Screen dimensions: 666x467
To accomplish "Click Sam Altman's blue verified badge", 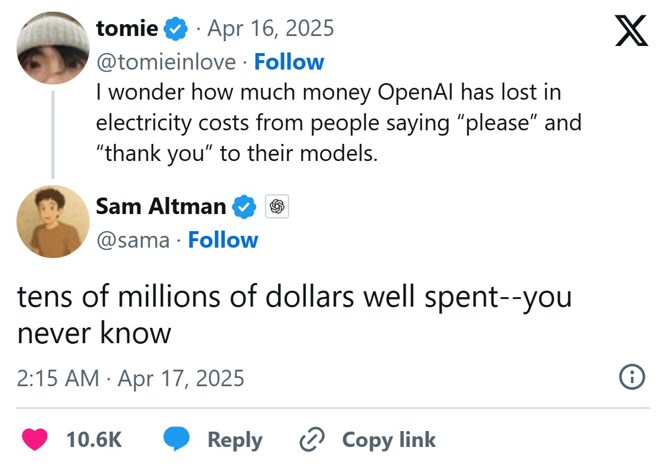I will (x=244, y=206).
